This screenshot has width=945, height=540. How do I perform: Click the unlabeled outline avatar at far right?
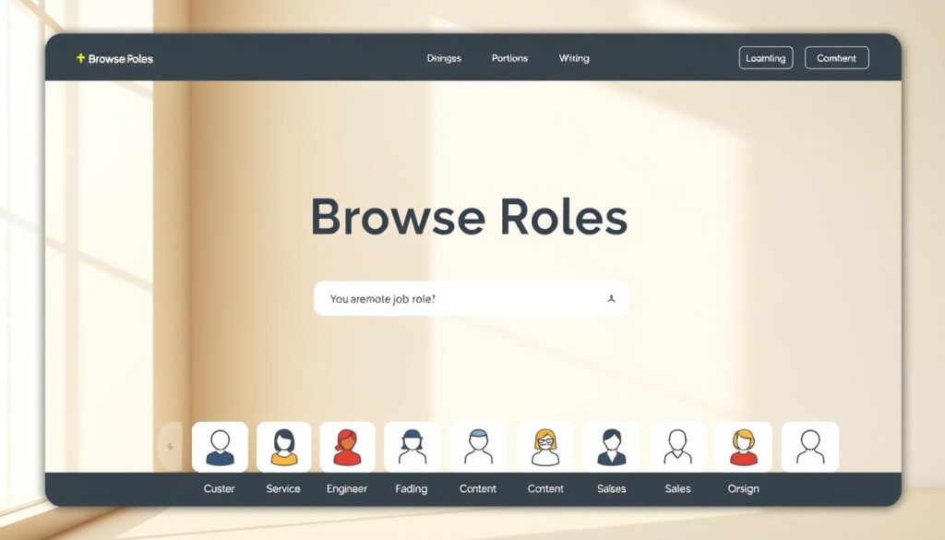809,448
